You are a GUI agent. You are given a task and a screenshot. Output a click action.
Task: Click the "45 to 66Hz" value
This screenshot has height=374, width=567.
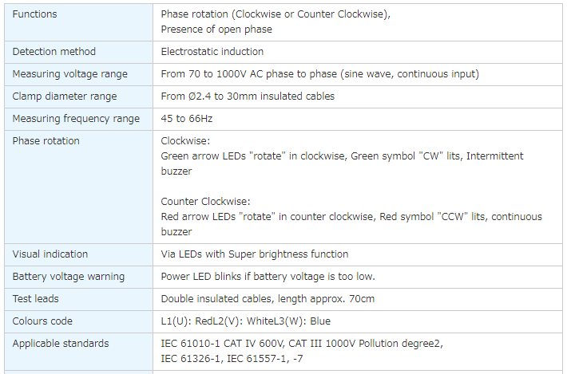187,119
